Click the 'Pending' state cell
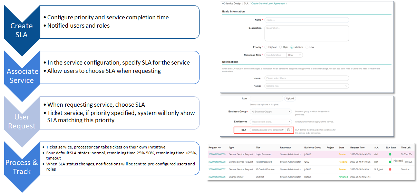Screen dimensions: 418x193 [343, 162]
